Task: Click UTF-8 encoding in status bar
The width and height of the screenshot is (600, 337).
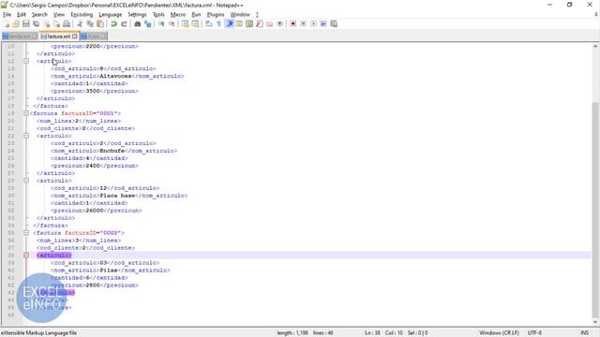Action: click(534, 333)
